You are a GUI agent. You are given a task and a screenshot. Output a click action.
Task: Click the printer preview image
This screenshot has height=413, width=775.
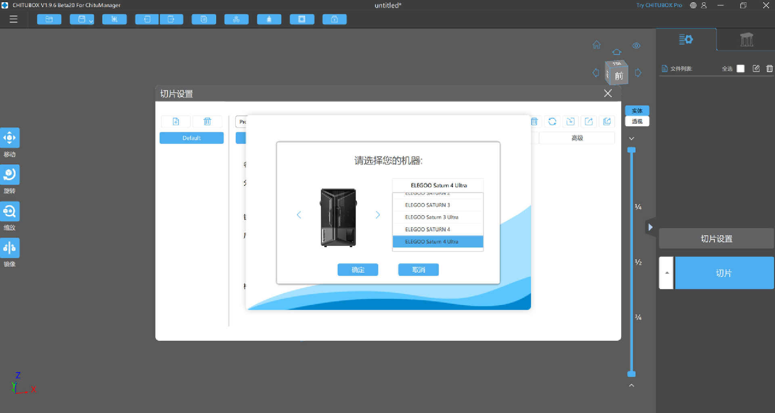point(338,218)
